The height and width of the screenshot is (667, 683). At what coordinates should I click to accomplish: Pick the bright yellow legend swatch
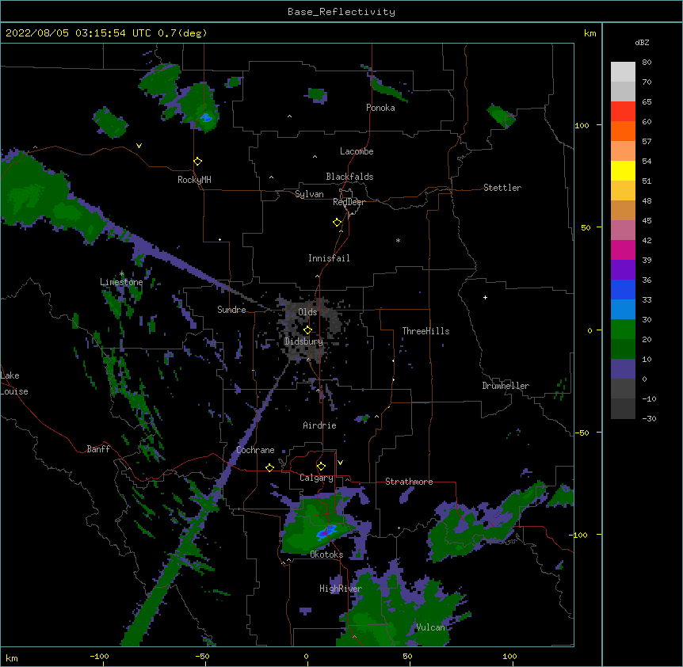pyautogui.click(x=623, y=170)
